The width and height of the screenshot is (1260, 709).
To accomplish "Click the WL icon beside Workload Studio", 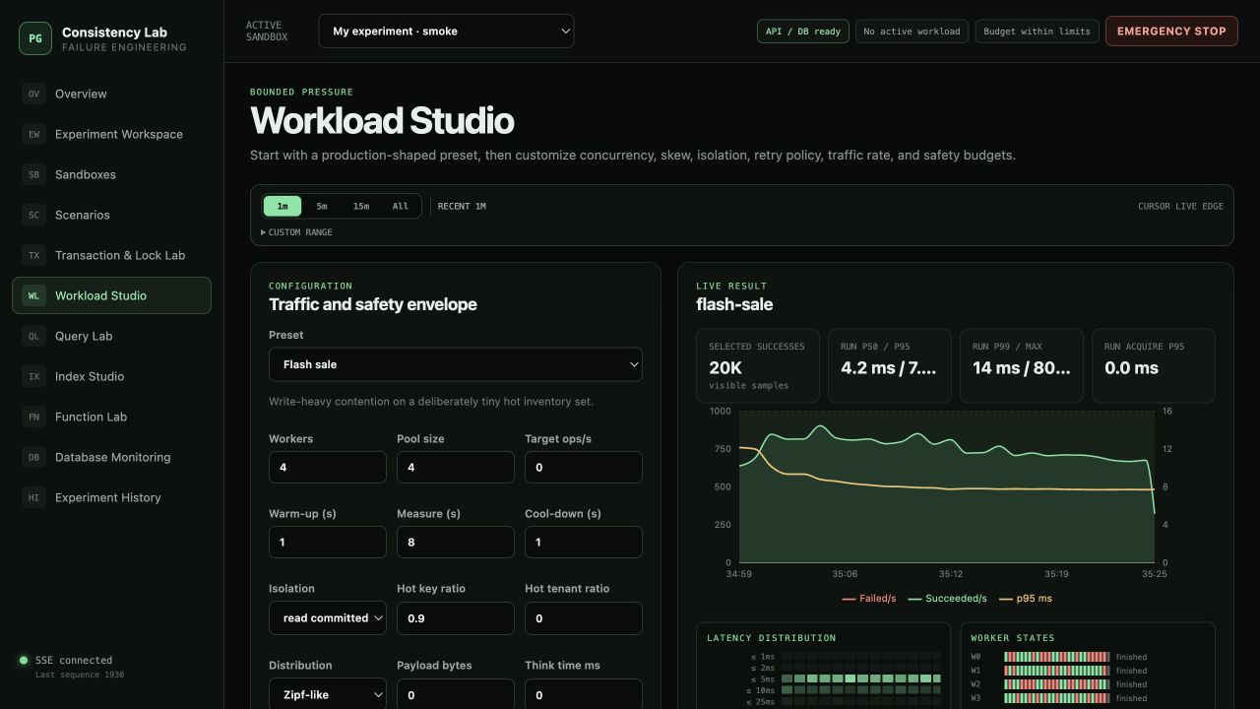I will (x=34, y=295).
